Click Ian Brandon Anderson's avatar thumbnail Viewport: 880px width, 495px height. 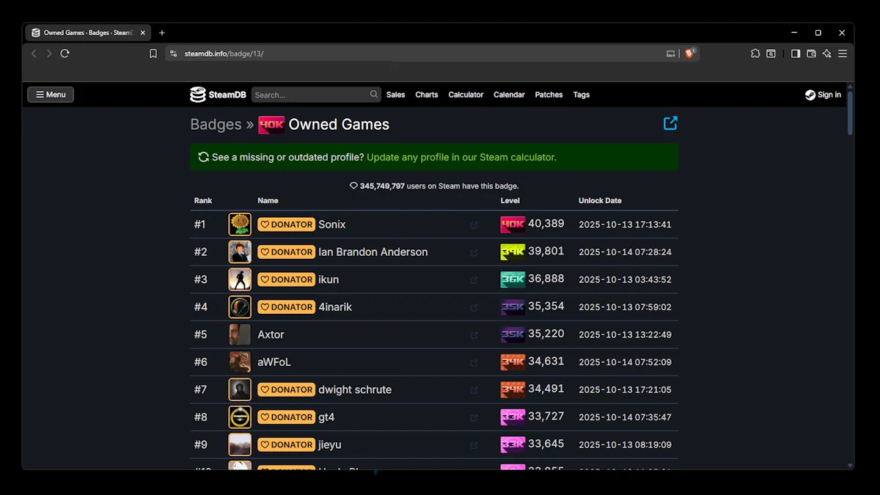(240, 252)
